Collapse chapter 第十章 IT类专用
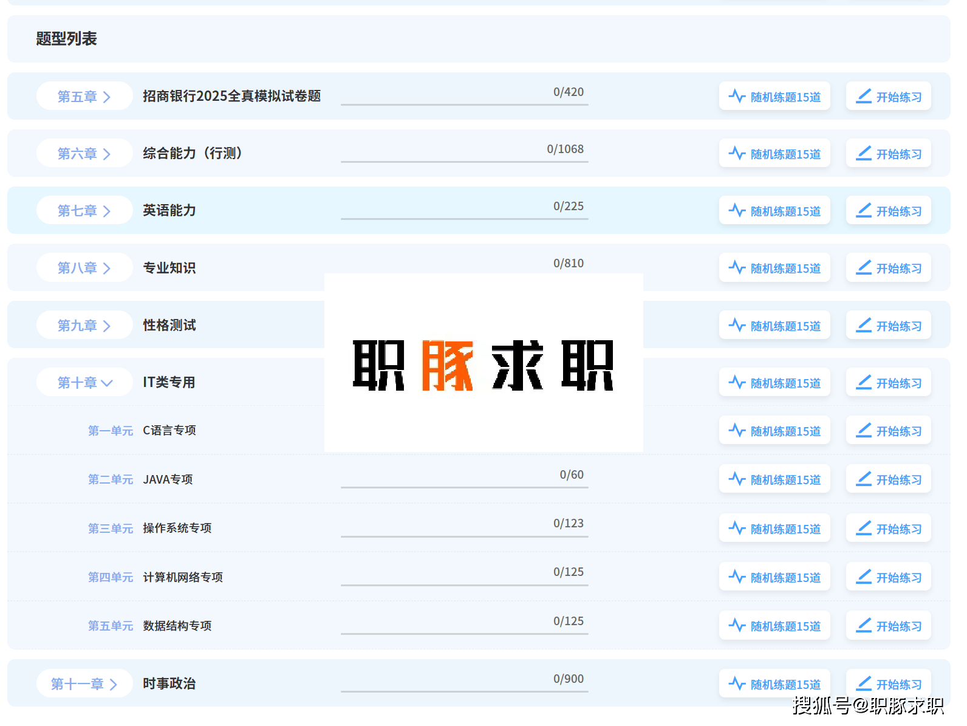The height and width of the screenshot is (726, 967). click(x=84, y=383)
